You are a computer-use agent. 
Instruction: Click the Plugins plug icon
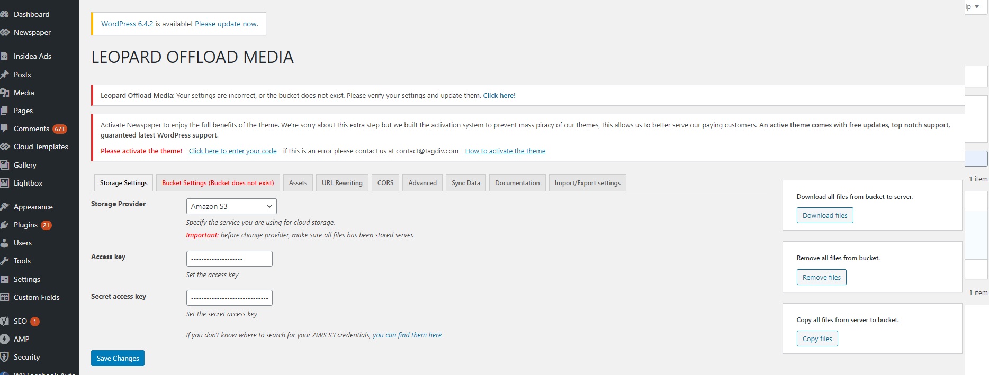click(x=4, y=225)
